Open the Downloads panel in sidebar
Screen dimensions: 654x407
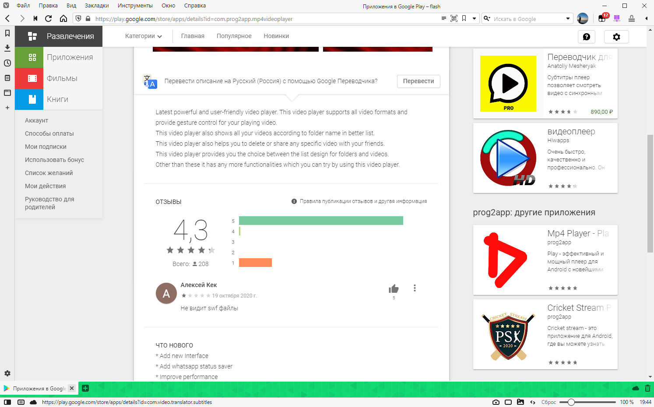pyautogui.click(x=7, y=48)
